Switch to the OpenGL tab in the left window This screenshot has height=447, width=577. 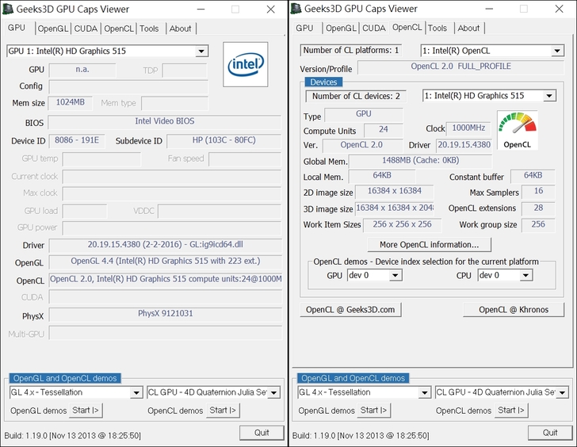52,29
